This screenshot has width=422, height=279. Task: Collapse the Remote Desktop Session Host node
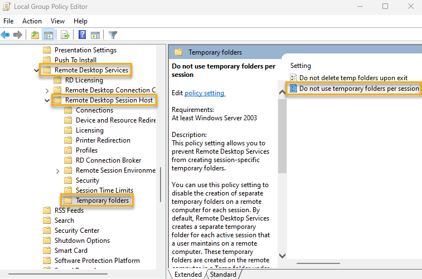click(x=47, y=101)
